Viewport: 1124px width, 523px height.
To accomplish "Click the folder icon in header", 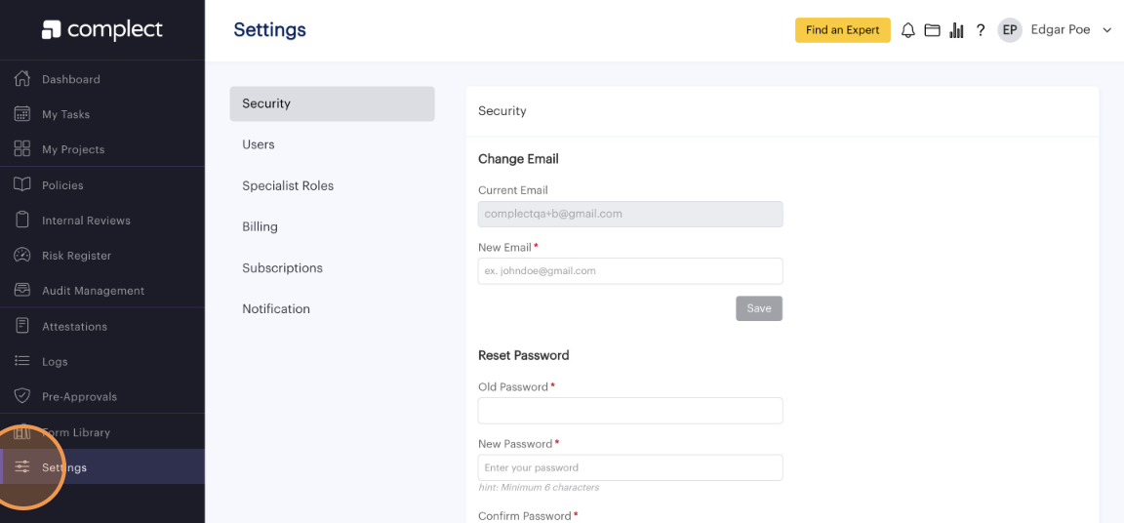I will 933,30.
